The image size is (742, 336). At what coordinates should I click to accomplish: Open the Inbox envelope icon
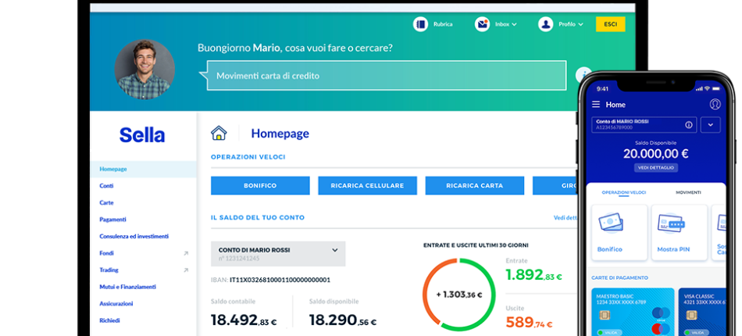(483, 24)
